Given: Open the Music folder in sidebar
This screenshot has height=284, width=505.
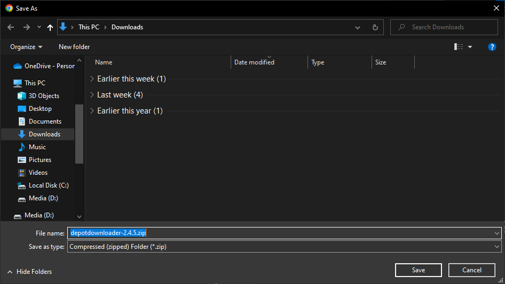Looking at the screenshot, I should coord(37,147).
